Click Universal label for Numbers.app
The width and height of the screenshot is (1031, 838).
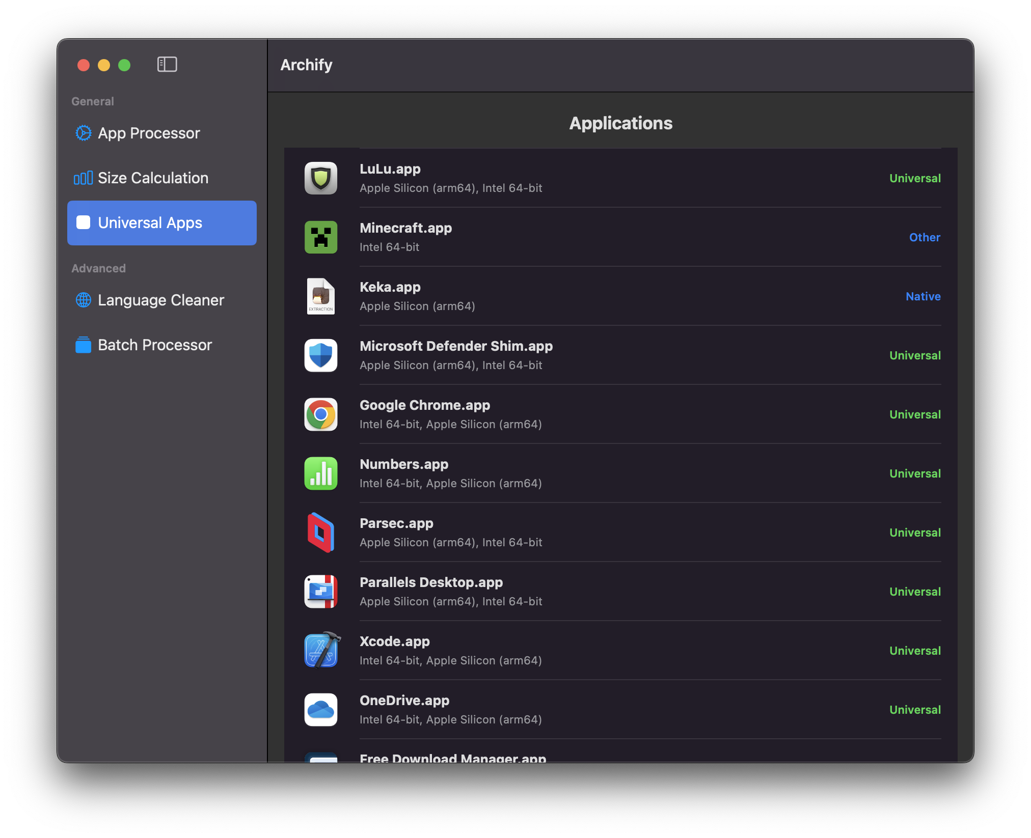click(915, 473)
